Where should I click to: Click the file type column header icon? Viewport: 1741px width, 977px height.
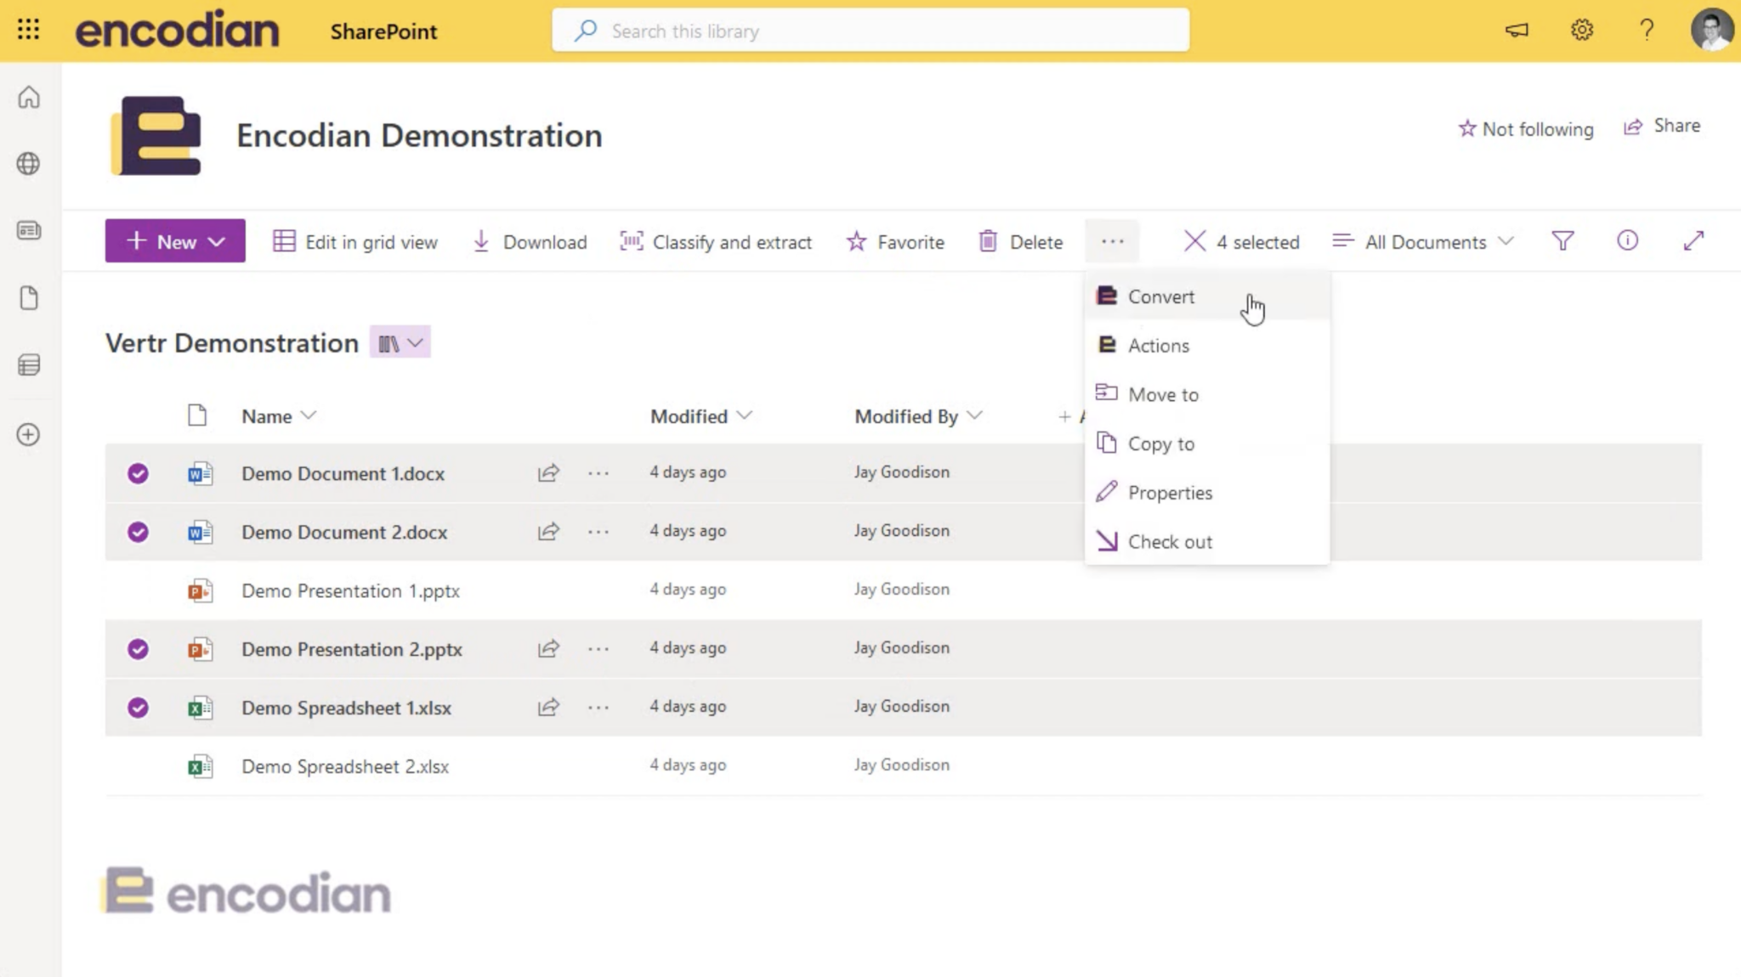pos(197,415)
